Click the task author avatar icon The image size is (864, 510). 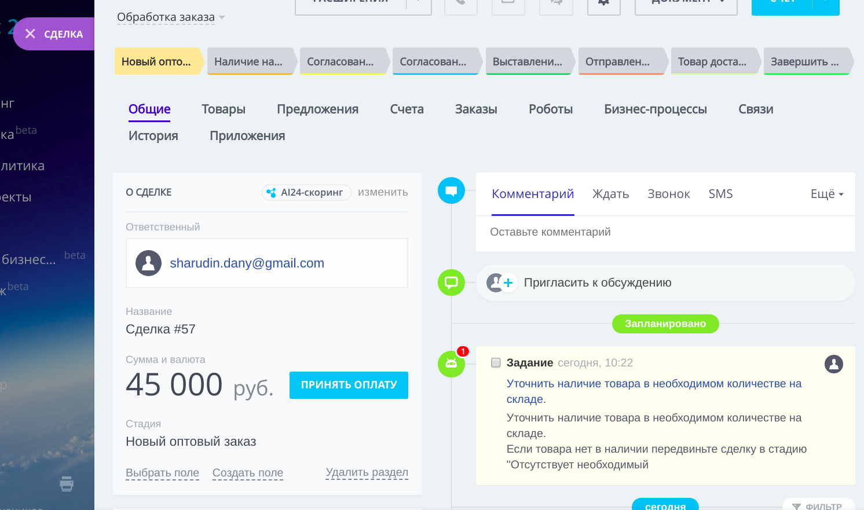pos(834,364)
